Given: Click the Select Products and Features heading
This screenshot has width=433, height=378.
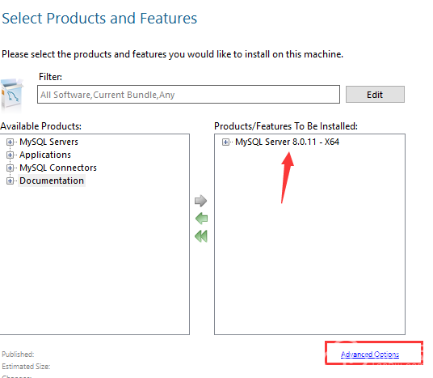Looking at the screenshot, I should pyautogui.click(x=99, y=19).
